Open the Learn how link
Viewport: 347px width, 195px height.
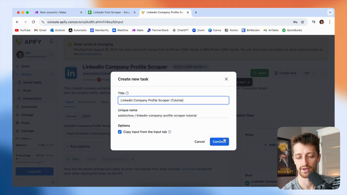coord(189,169)
